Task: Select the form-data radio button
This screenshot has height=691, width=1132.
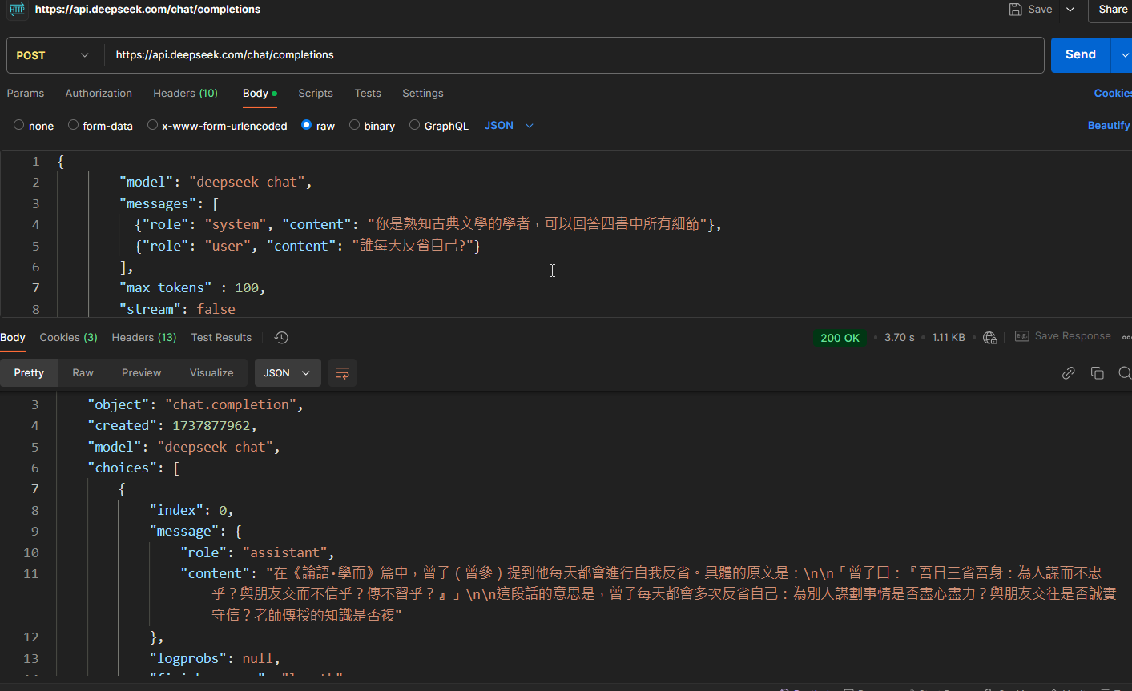Action: [x=73, y=125]
